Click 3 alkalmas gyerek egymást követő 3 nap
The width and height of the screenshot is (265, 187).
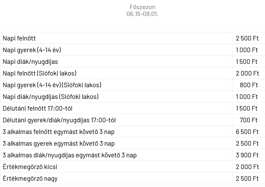59,143
